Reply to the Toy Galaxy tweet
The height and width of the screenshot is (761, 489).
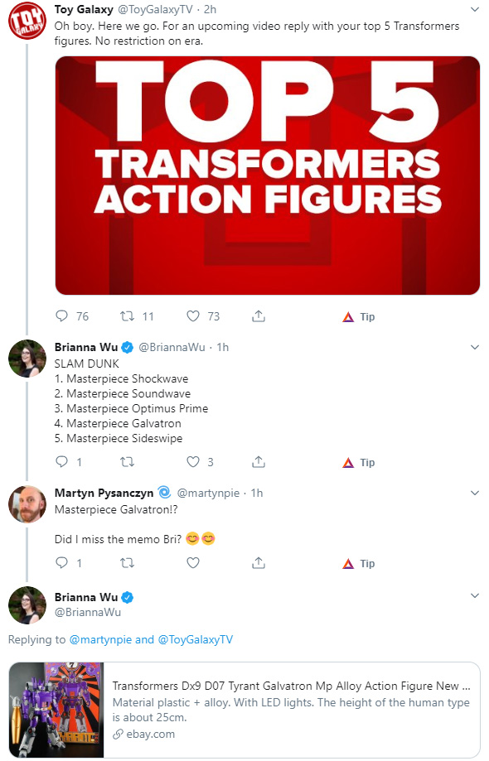point(61,316)
